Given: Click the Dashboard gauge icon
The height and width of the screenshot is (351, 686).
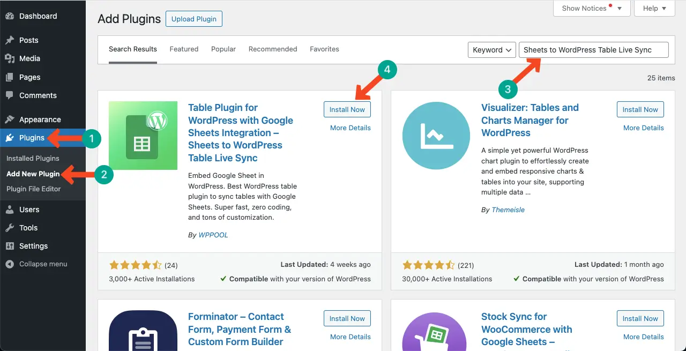Looking at the screenshot, I should (10, 16).
